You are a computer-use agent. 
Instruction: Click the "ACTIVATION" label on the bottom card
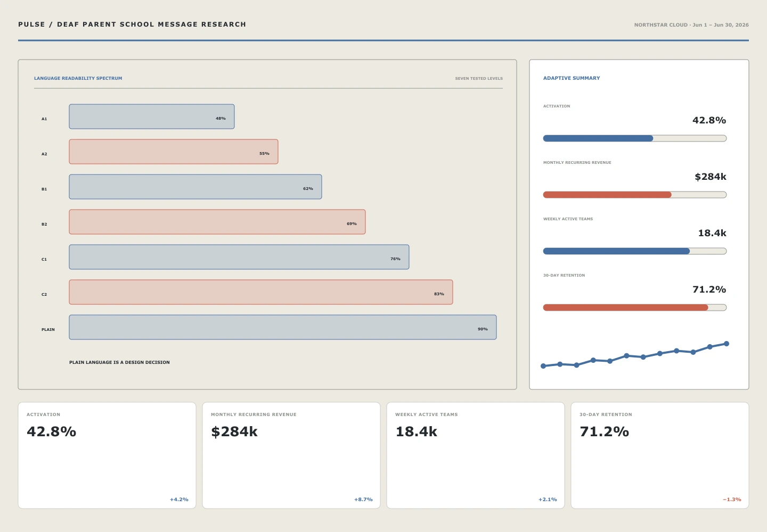(44, 414)
